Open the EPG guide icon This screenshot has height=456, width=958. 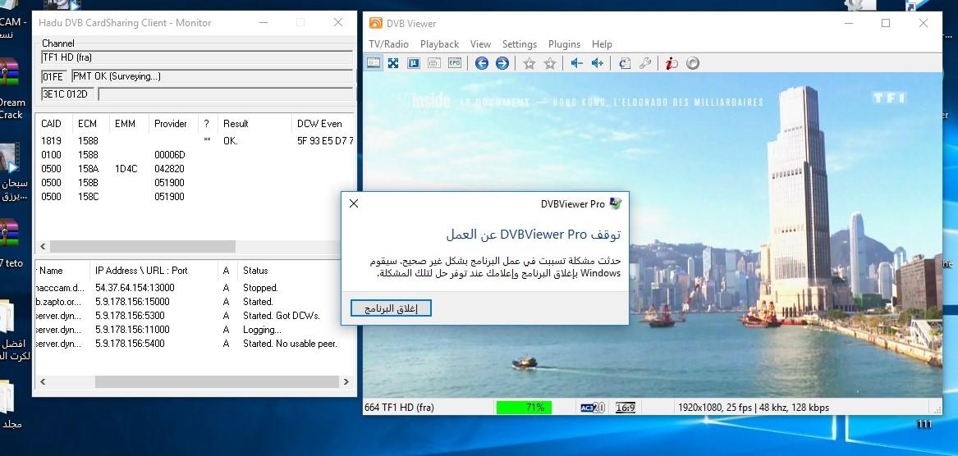455,63
